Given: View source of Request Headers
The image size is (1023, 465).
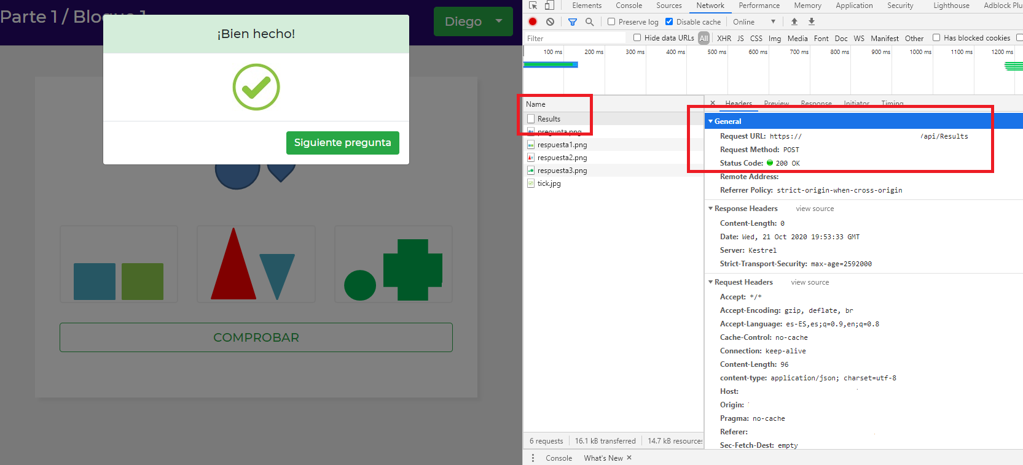Looking at the screenshot, I should point(810,282).
